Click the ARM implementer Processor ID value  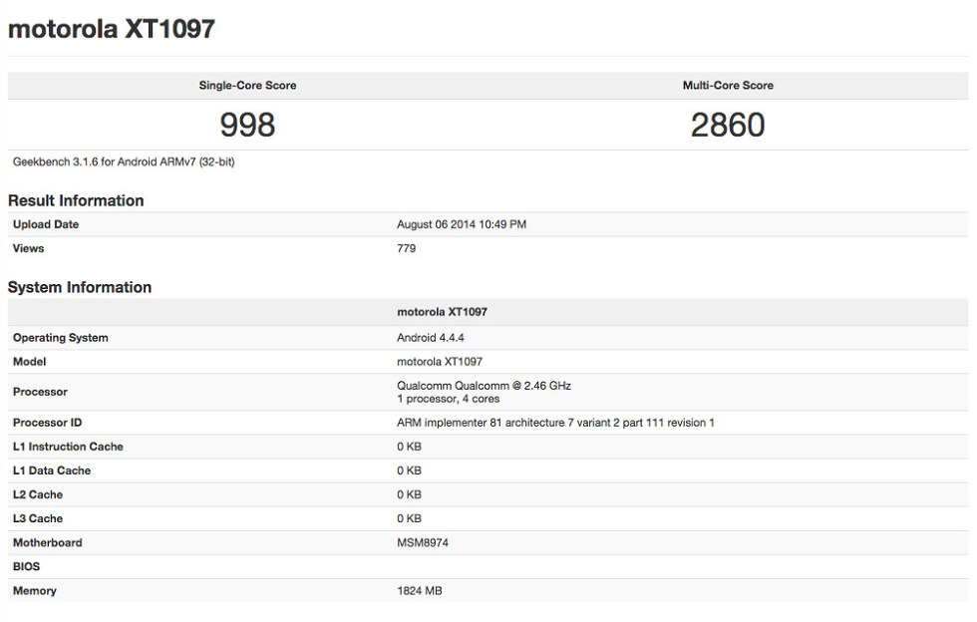[555, 423]
